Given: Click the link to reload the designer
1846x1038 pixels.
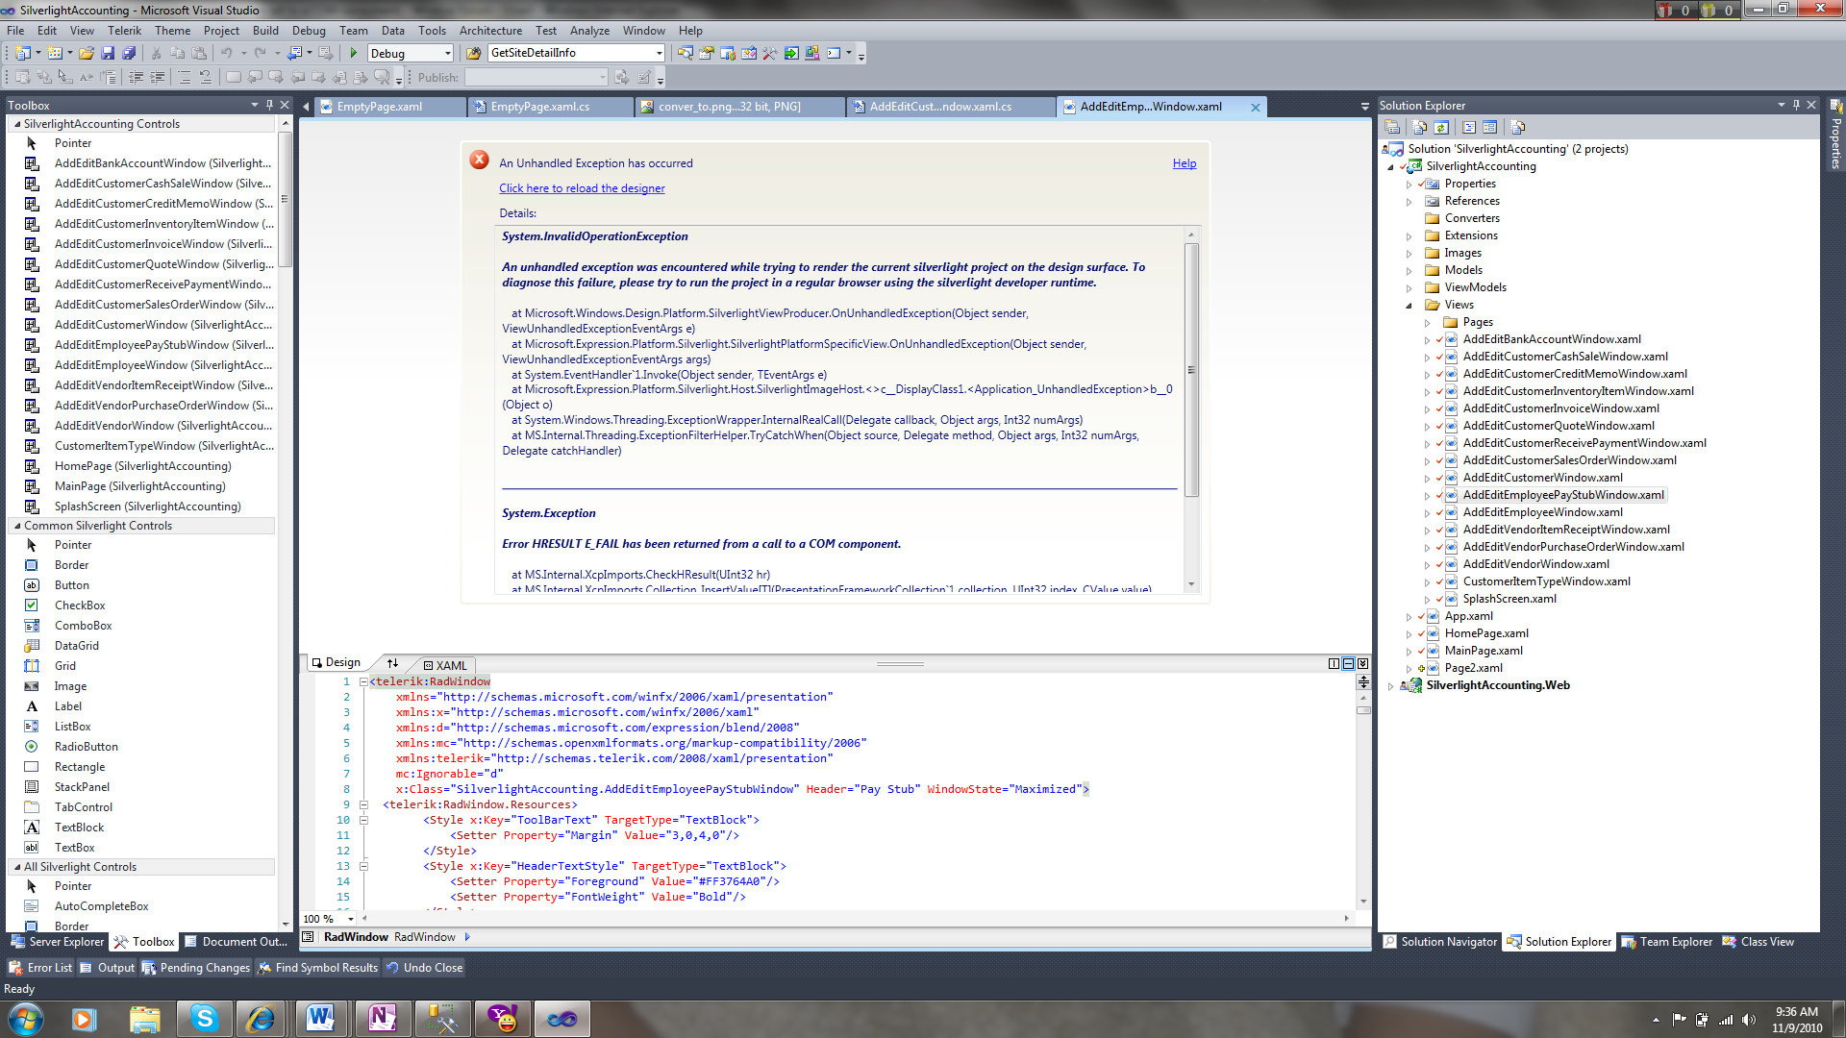Looking at the screenshot, I should [x=582, y=188].
